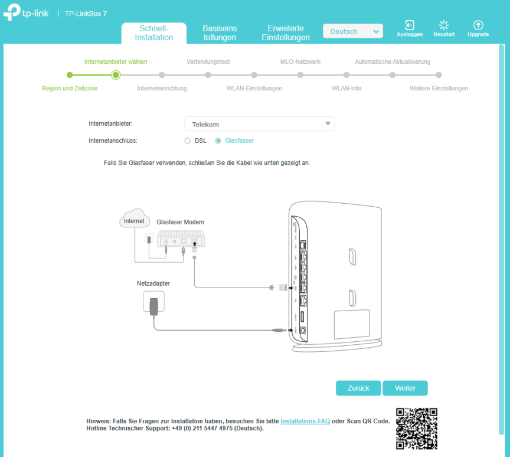510x457 pixels.
Task: Click the Weiter button
Action: pos(405,388)
